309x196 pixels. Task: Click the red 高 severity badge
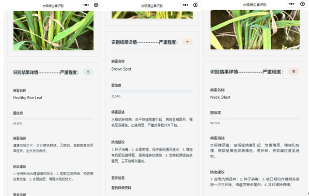(293, 71)
